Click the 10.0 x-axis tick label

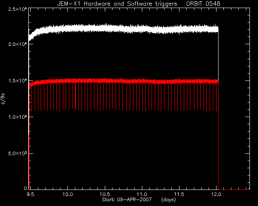coord(68,194)
